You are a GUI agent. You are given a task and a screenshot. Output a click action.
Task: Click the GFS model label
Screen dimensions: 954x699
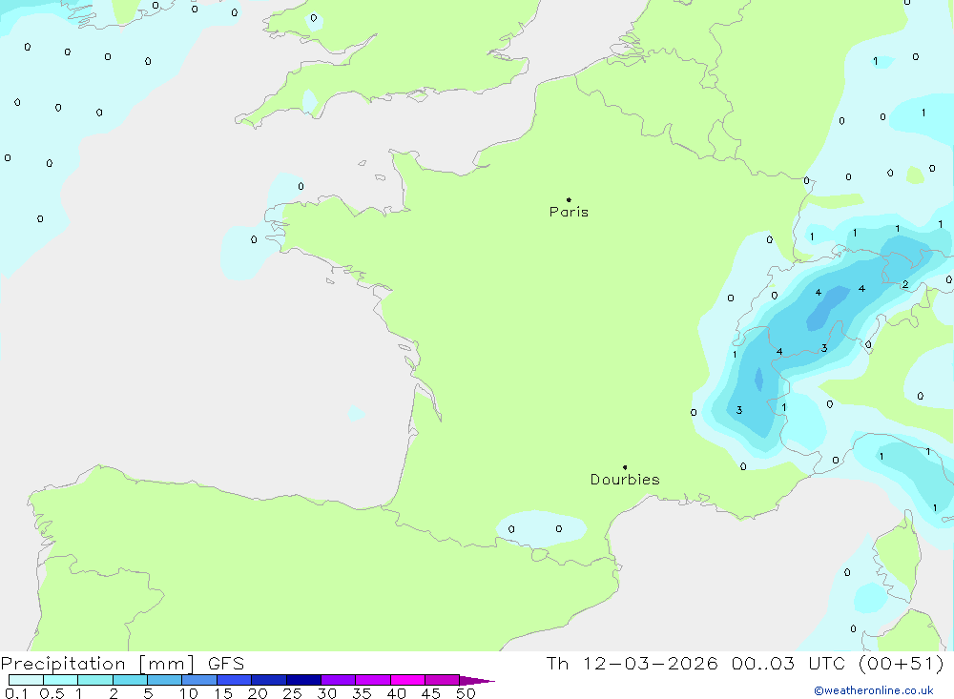pos(226,663)
